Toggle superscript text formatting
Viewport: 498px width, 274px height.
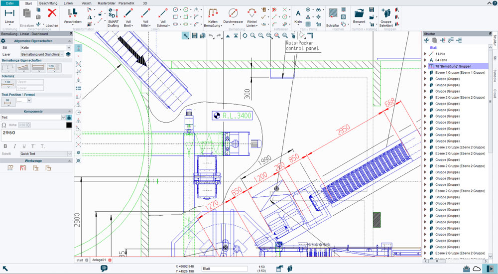coord(33,146)
